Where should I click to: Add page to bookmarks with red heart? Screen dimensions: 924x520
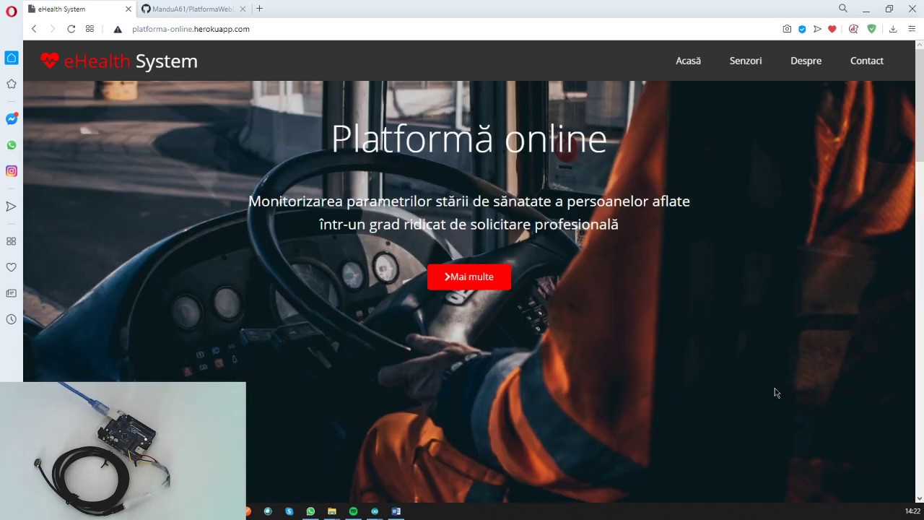point(832,29)
